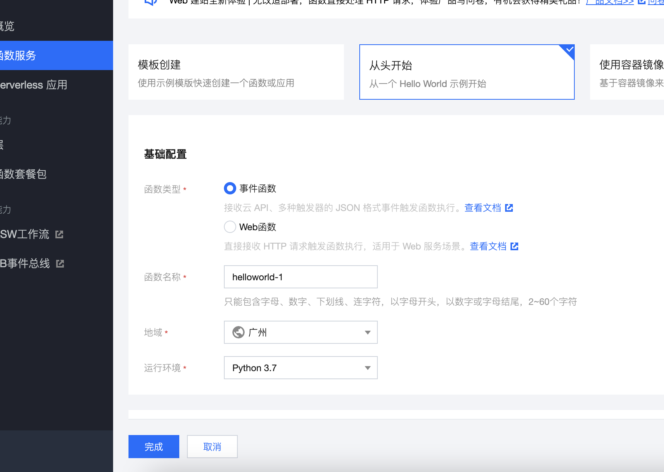This screenshot has width=664, height=472.
Task: Expand the Python 3.7 runtime dropdown arrow
Action: tap(367, 368)
